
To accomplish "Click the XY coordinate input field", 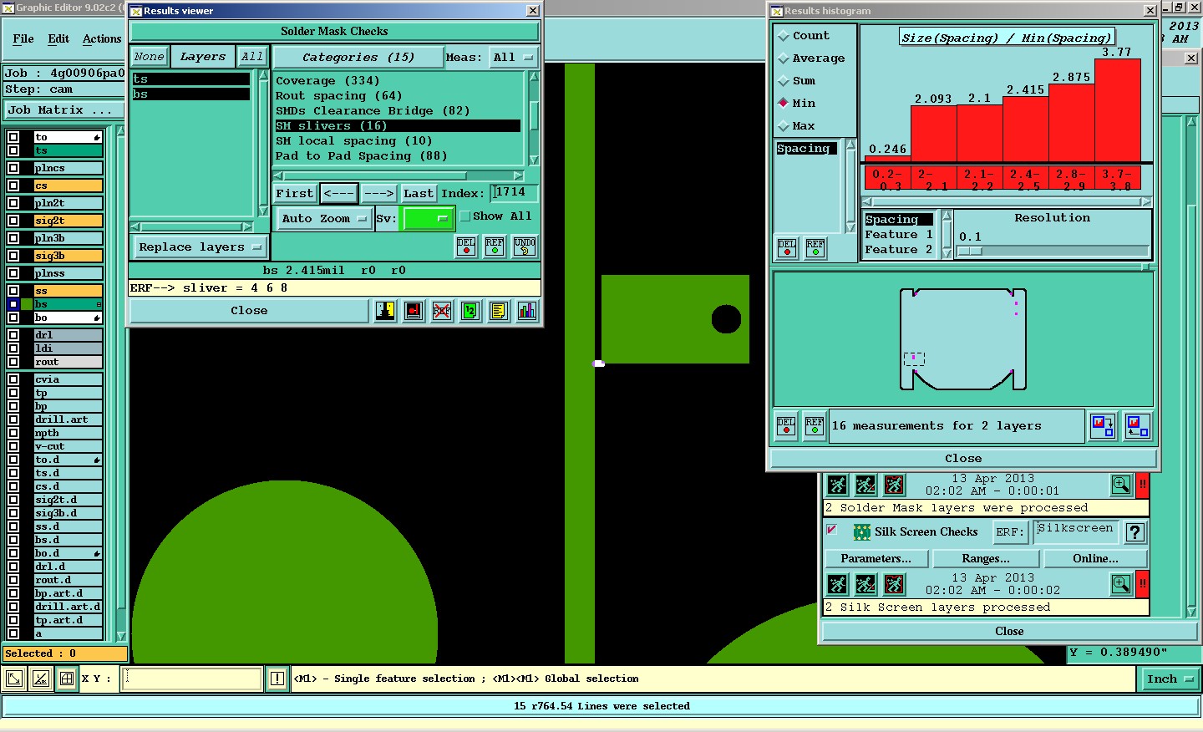I will pyautogui.click(x=193, y=679).
